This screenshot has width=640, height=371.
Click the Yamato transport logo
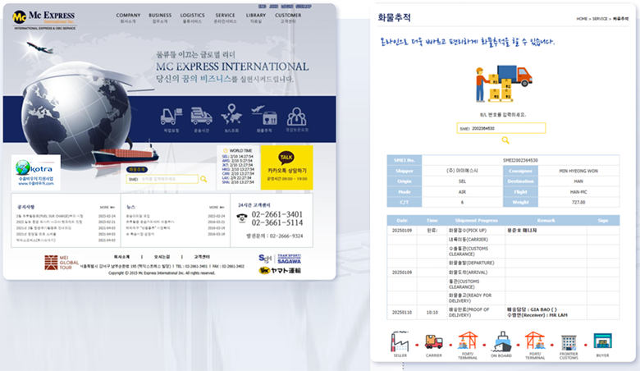(280, 270)
